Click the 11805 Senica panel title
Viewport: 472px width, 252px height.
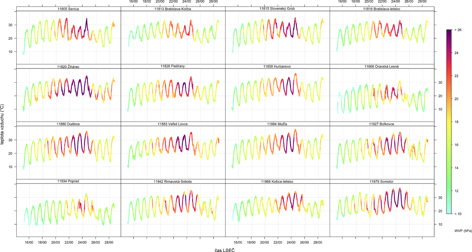coord(68,9)
